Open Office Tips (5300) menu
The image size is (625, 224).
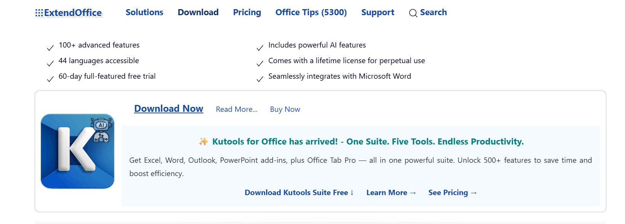[311, 13]
